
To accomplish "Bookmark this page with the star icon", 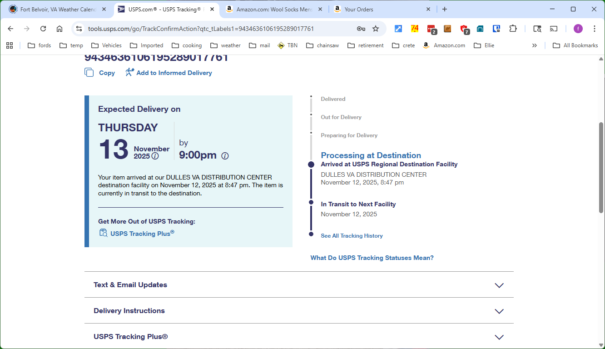I will point(376,28).
